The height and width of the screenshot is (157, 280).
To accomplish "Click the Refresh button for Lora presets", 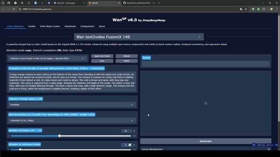I will click(126, 56).
